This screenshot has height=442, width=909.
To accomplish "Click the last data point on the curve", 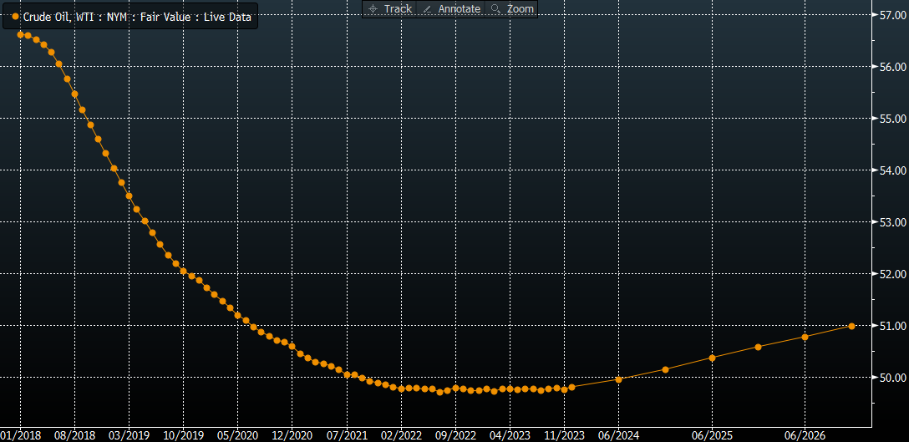I will [x=851, y=326].
